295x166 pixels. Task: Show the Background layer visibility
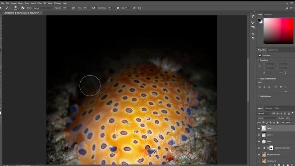[x=259, y=161]
